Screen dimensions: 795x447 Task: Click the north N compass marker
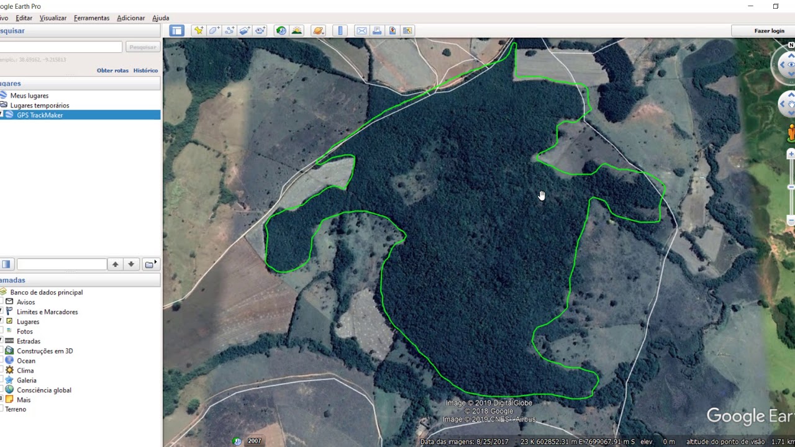click(x=791, y=45)
